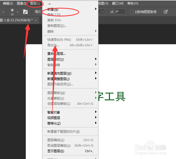The height and width of the screenshot is (159, 176).
Task: Open 新建填充图层(W) submenu
Action: tap(70, 73)
